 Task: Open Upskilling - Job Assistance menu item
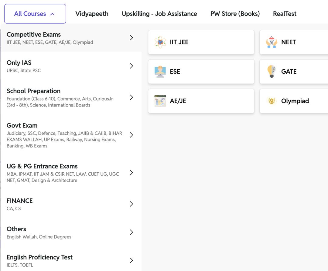coord(159,14)
